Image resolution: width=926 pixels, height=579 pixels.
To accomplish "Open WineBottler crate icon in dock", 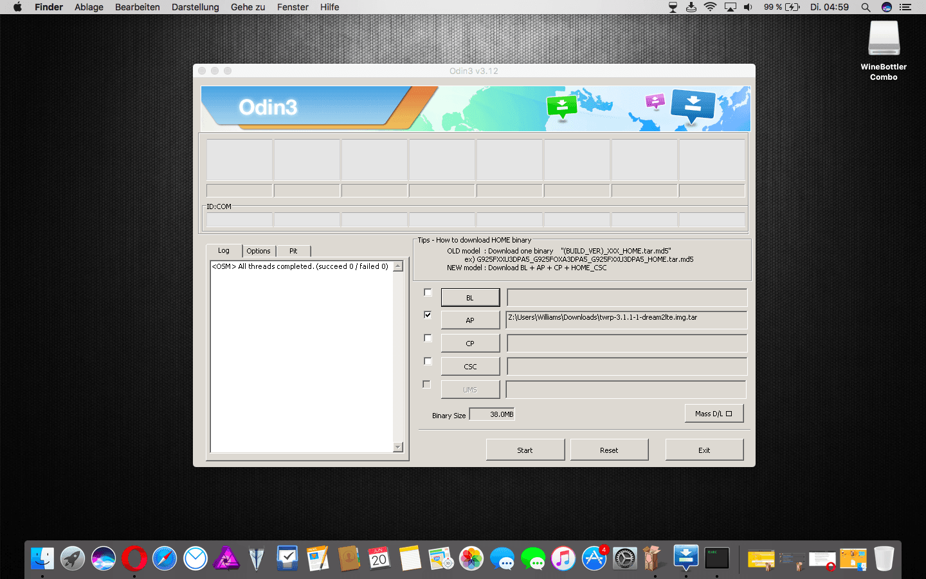I will (653, 558).
